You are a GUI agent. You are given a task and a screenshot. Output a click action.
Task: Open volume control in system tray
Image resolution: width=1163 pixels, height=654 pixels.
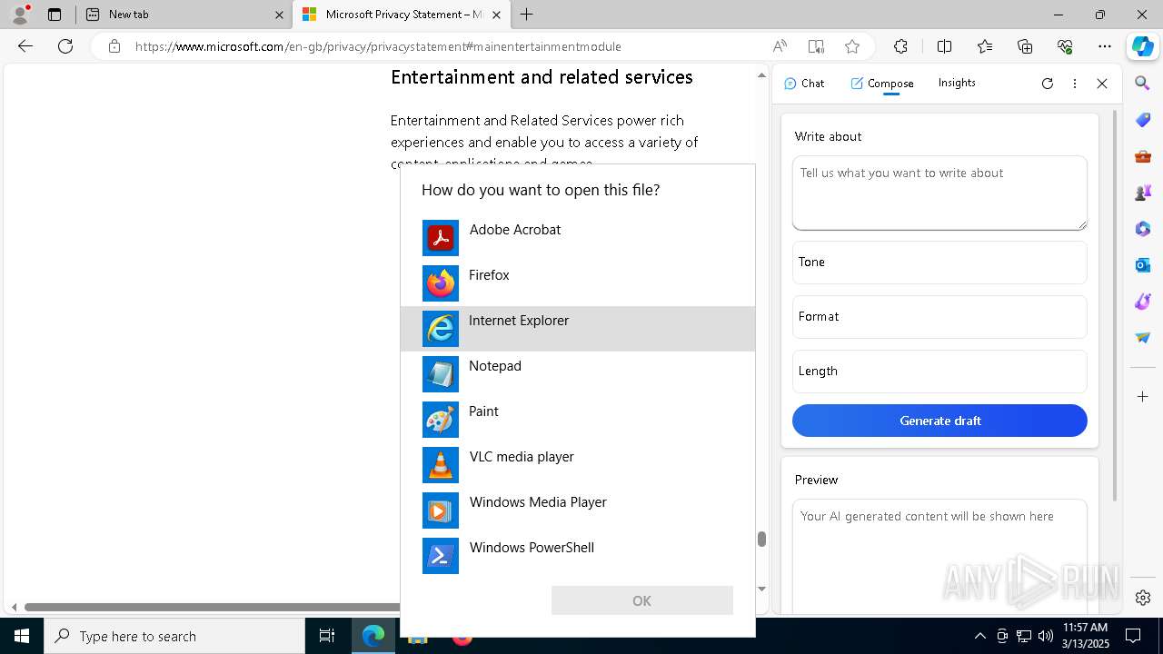tap(1046, 636)
